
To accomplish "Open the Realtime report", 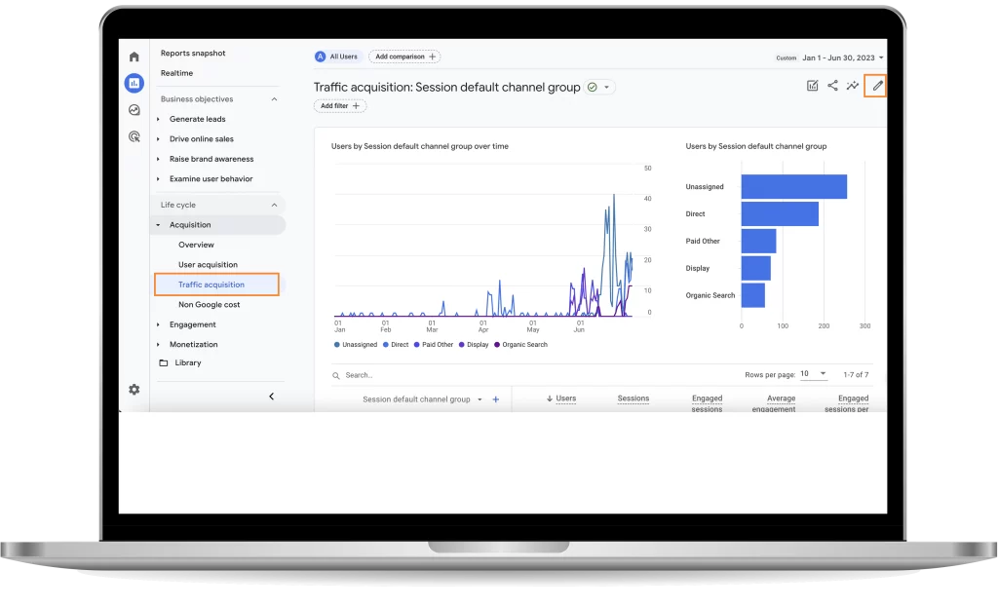I will pyautogui.click(x=176, y=73).
